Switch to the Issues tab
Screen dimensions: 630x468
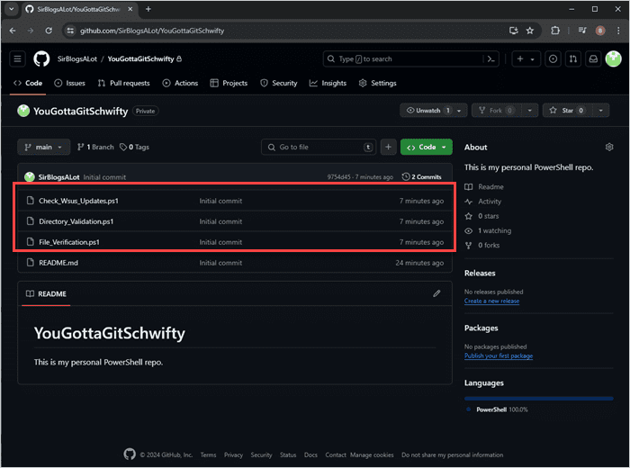tap(70, 83)
